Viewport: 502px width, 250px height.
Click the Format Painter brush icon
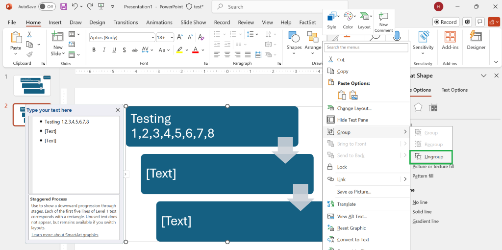tap(29, 54)
